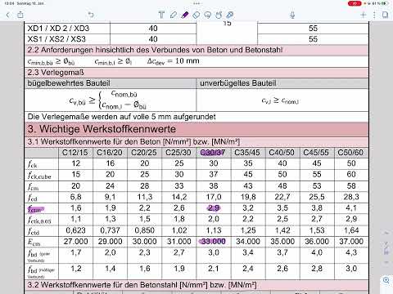Tap the 'XD1 / XD 2 / XD3' row label
The width and height of the screenshot is (393, 294).
click(x=58, y=29)
